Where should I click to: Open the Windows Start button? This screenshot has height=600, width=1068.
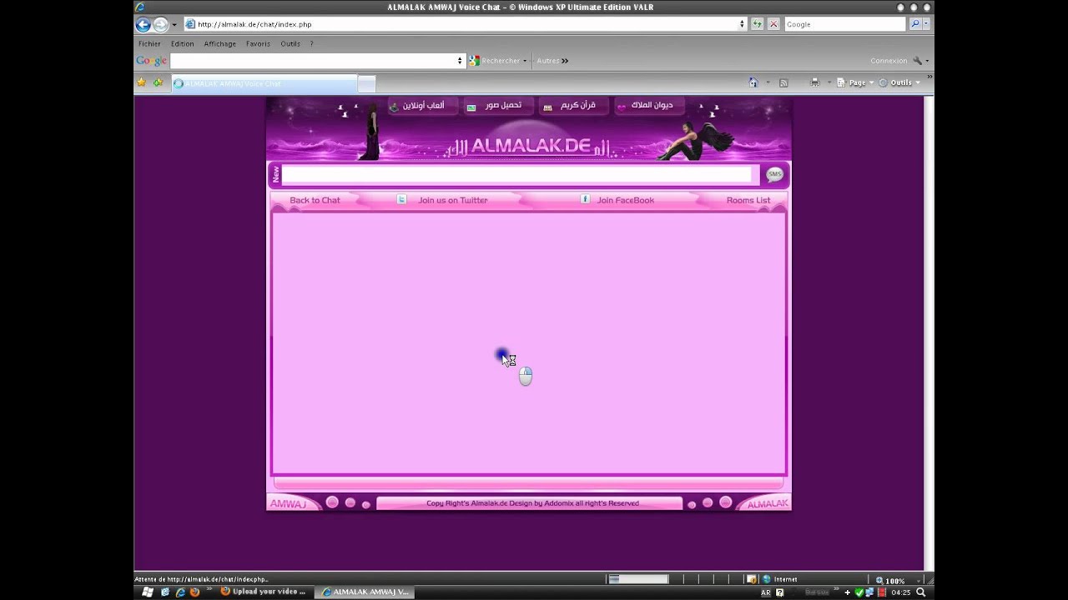tap(147, 592)
